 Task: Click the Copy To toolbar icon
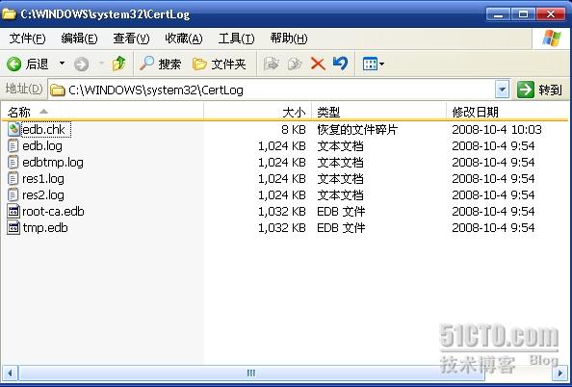(295, 64)
